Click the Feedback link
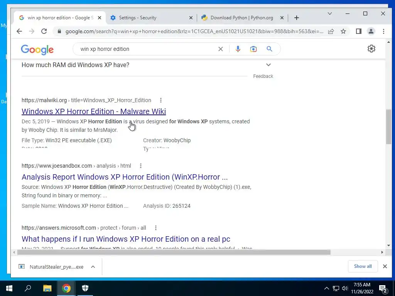The height and width of the screenshot is (296, 395). [x=263, y=76]
